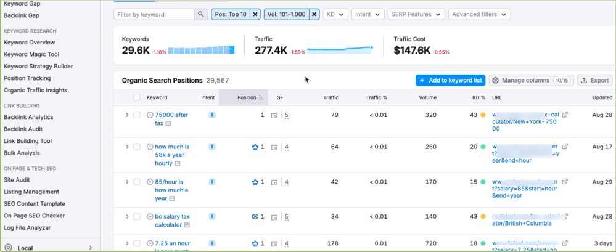Click the green KD dot in 58k row
The width and height of the screenshot is (616, 252).
pos(483,147)
